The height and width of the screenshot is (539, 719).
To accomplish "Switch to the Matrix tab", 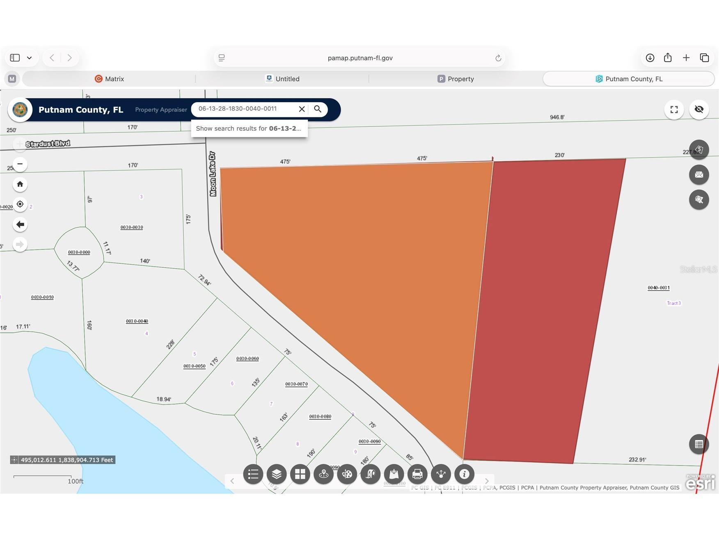I will tap(109, 79).
